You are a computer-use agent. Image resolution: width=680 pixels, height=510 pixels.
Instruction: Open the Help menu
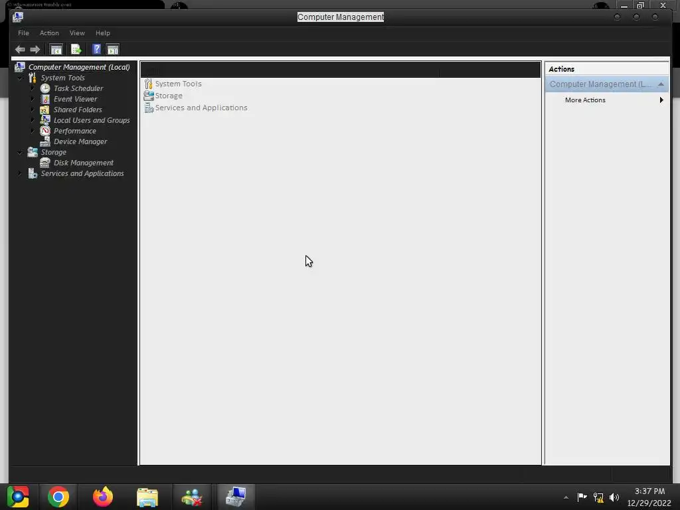103,33
